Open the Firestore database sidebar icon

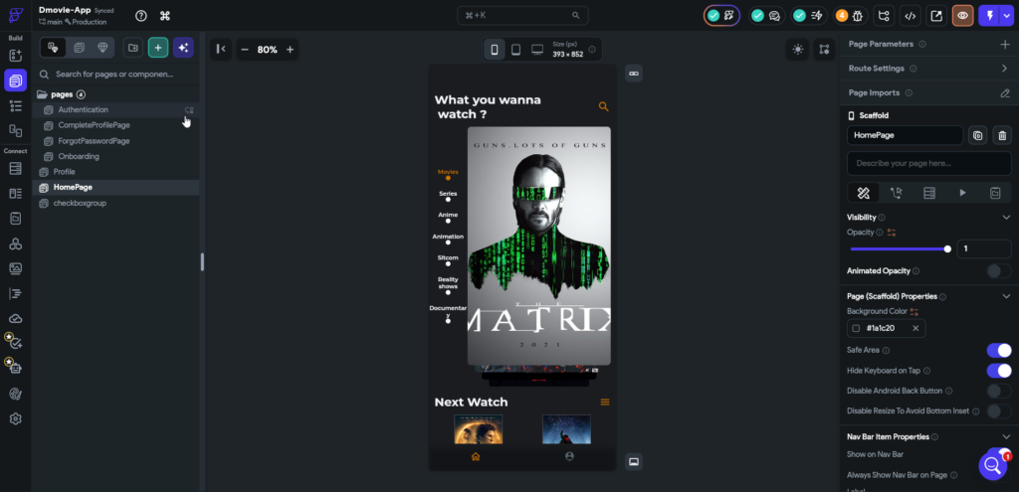16,169
